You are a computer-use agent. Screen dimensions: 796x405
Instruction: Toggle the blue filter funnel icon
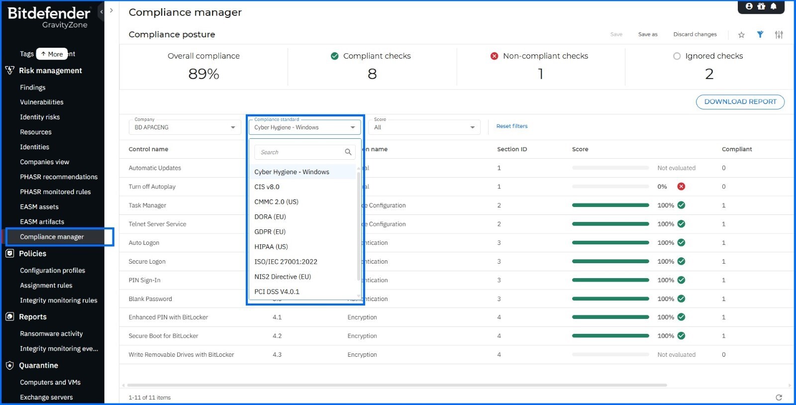pos(760,34)
